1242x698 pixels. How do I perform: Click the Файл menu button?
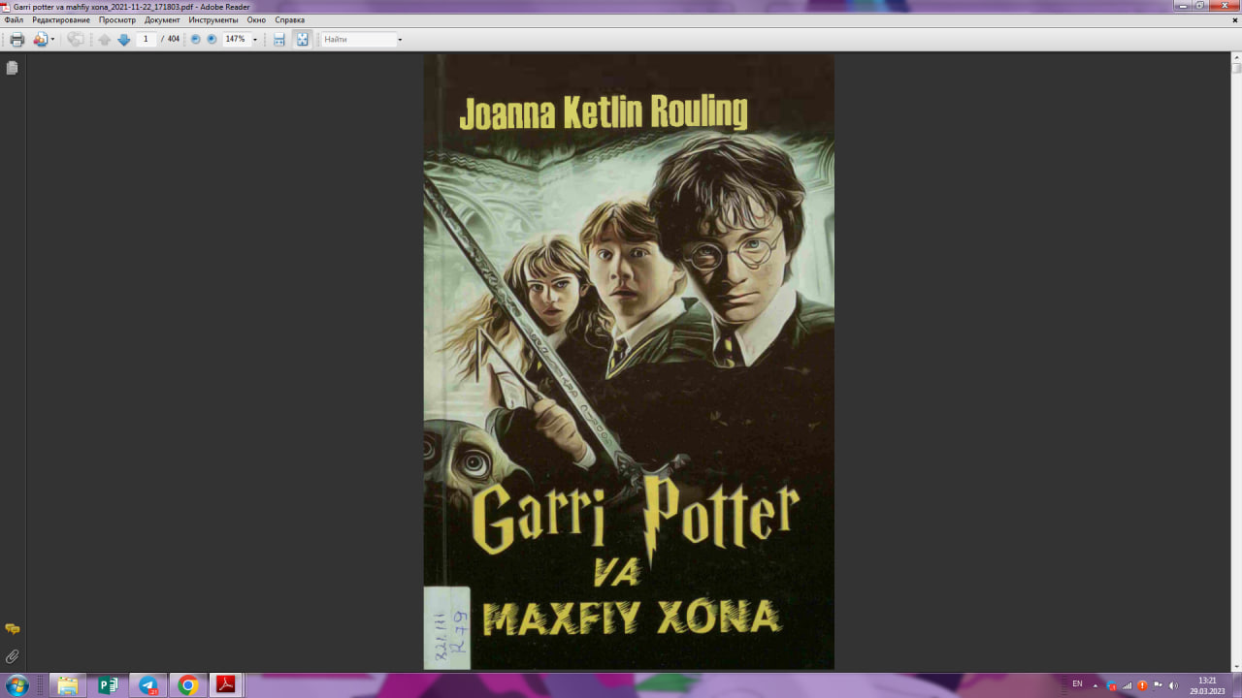[14, 19]
